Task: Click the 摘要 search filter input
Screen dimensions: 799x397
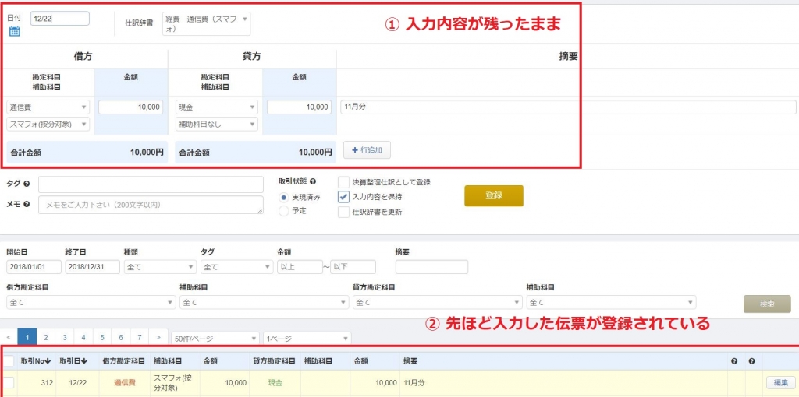Action: (431, 267)
